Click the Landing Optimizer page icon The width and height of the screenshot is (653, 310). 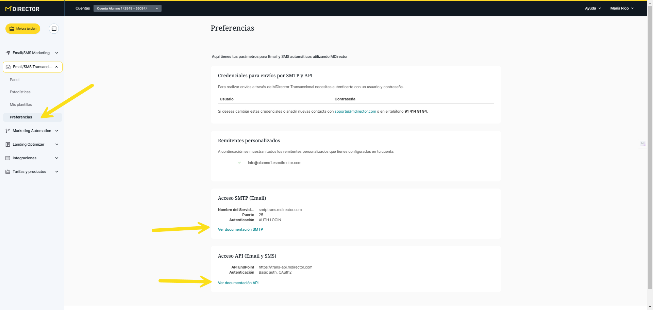click(x=8, y=144)
